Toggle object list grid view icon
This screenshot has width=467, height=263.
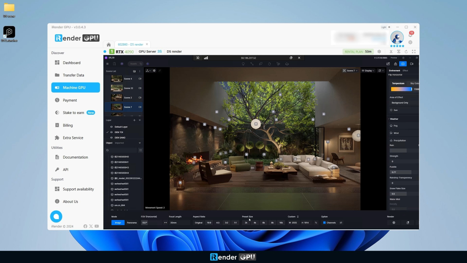tap(140, 150)
